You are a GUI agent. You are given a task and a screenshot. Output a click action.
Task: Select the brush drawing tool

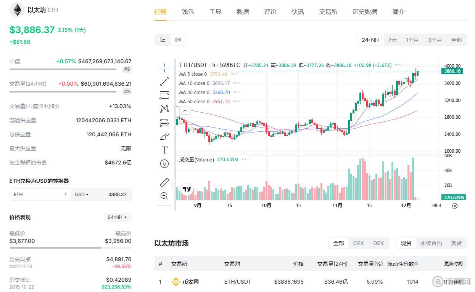coord(164,136)
